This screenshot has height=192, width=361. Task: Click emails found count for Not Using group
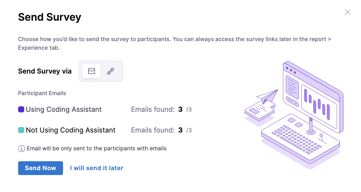pos(180,130)
